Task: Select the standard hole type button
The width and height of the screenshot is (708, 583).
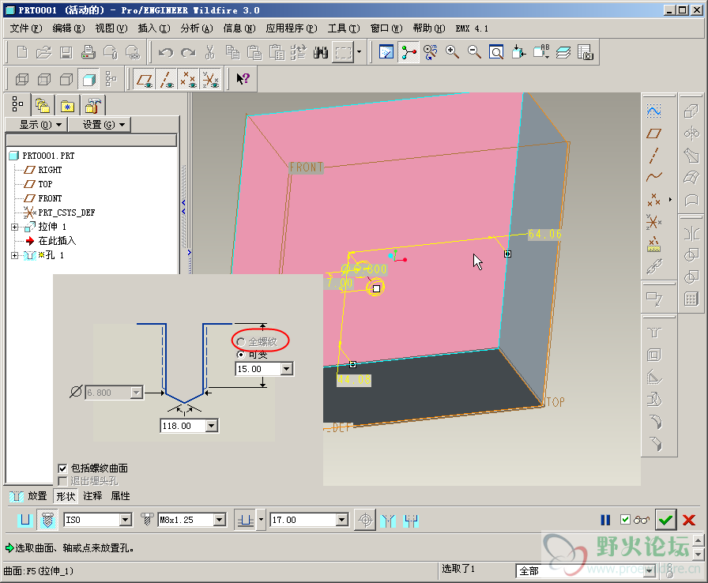Action: coord(47,521)
